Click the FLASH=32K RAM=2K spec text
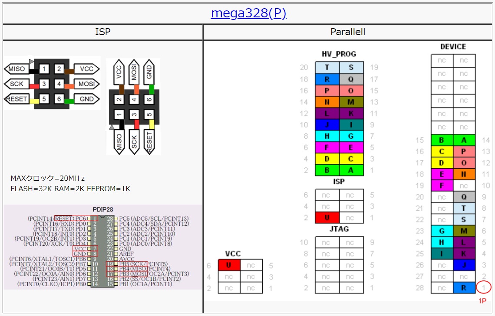 point(70,189)
